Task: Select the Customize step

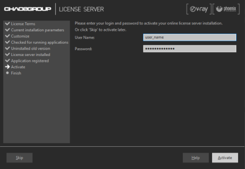Action: [20, 36]
